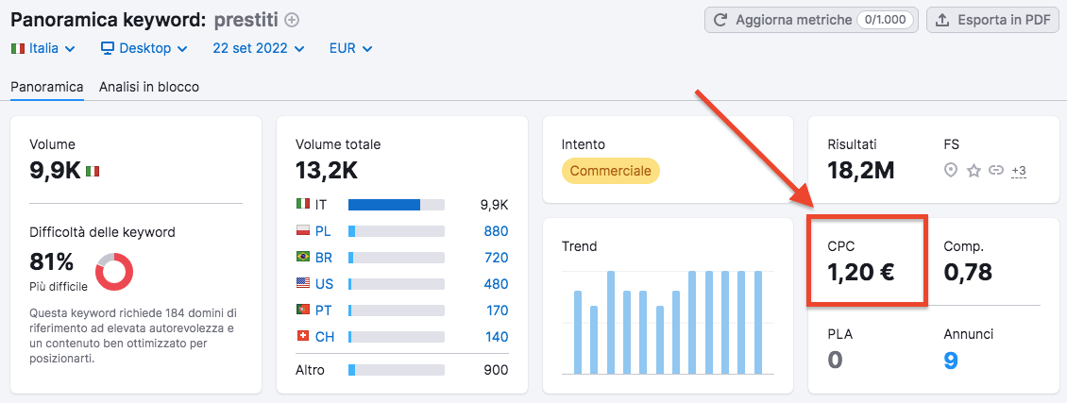Click the Annunci count 9 link

(x=951, y=360)
